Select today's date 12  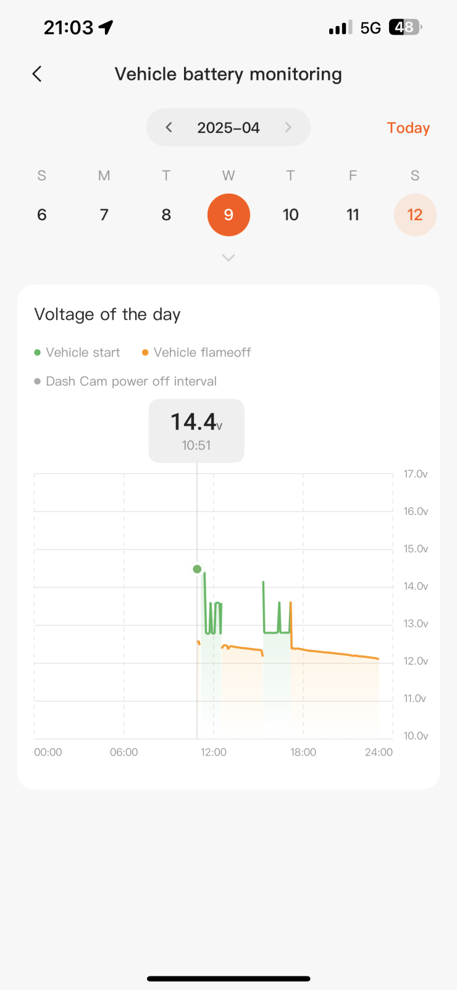tap(415, 215)
